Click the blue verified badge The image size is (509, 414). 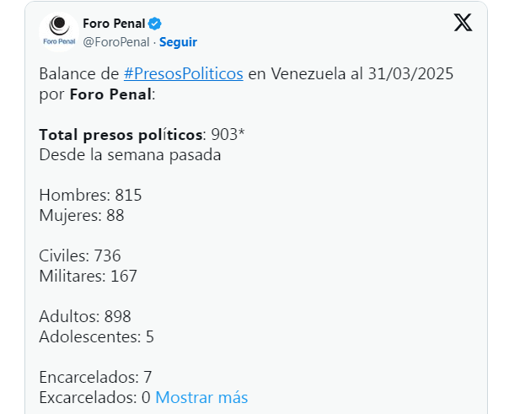tap(155, 24)
